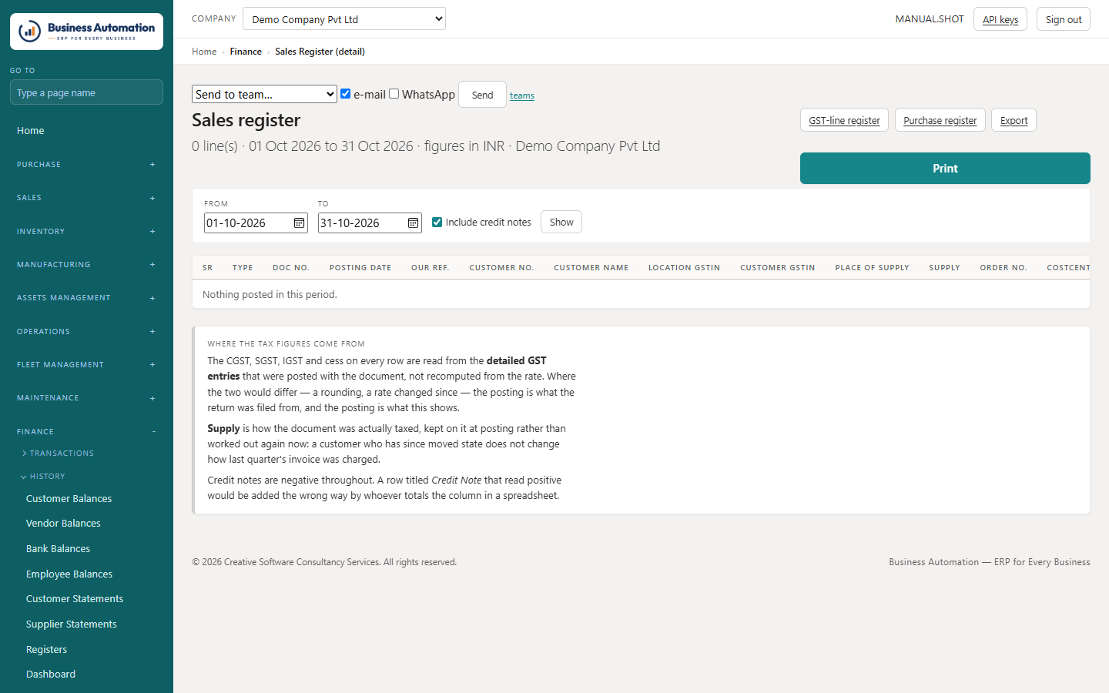The width and height of the screenshot is (1109, 693).
Task: Open Dashboard in the sidebar
Action: click(51, 675)
